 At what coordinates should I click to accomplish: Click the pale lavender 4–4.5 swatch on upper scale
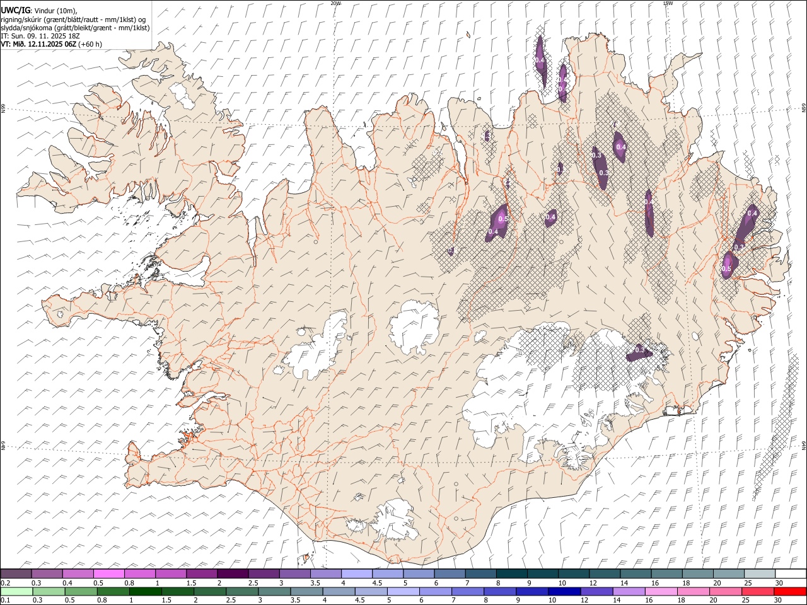[357, 574]
